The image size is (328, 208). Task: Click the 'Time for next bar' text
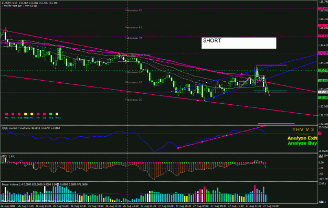click(x=19, y=6)
